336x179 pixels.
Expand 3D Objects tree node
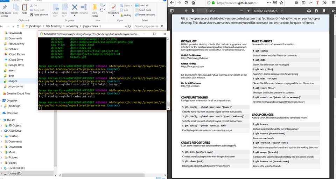1,126
